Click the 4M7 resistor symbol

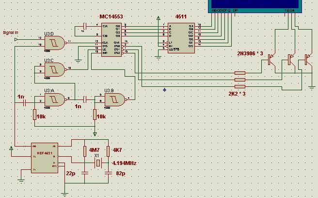point(85,151)
